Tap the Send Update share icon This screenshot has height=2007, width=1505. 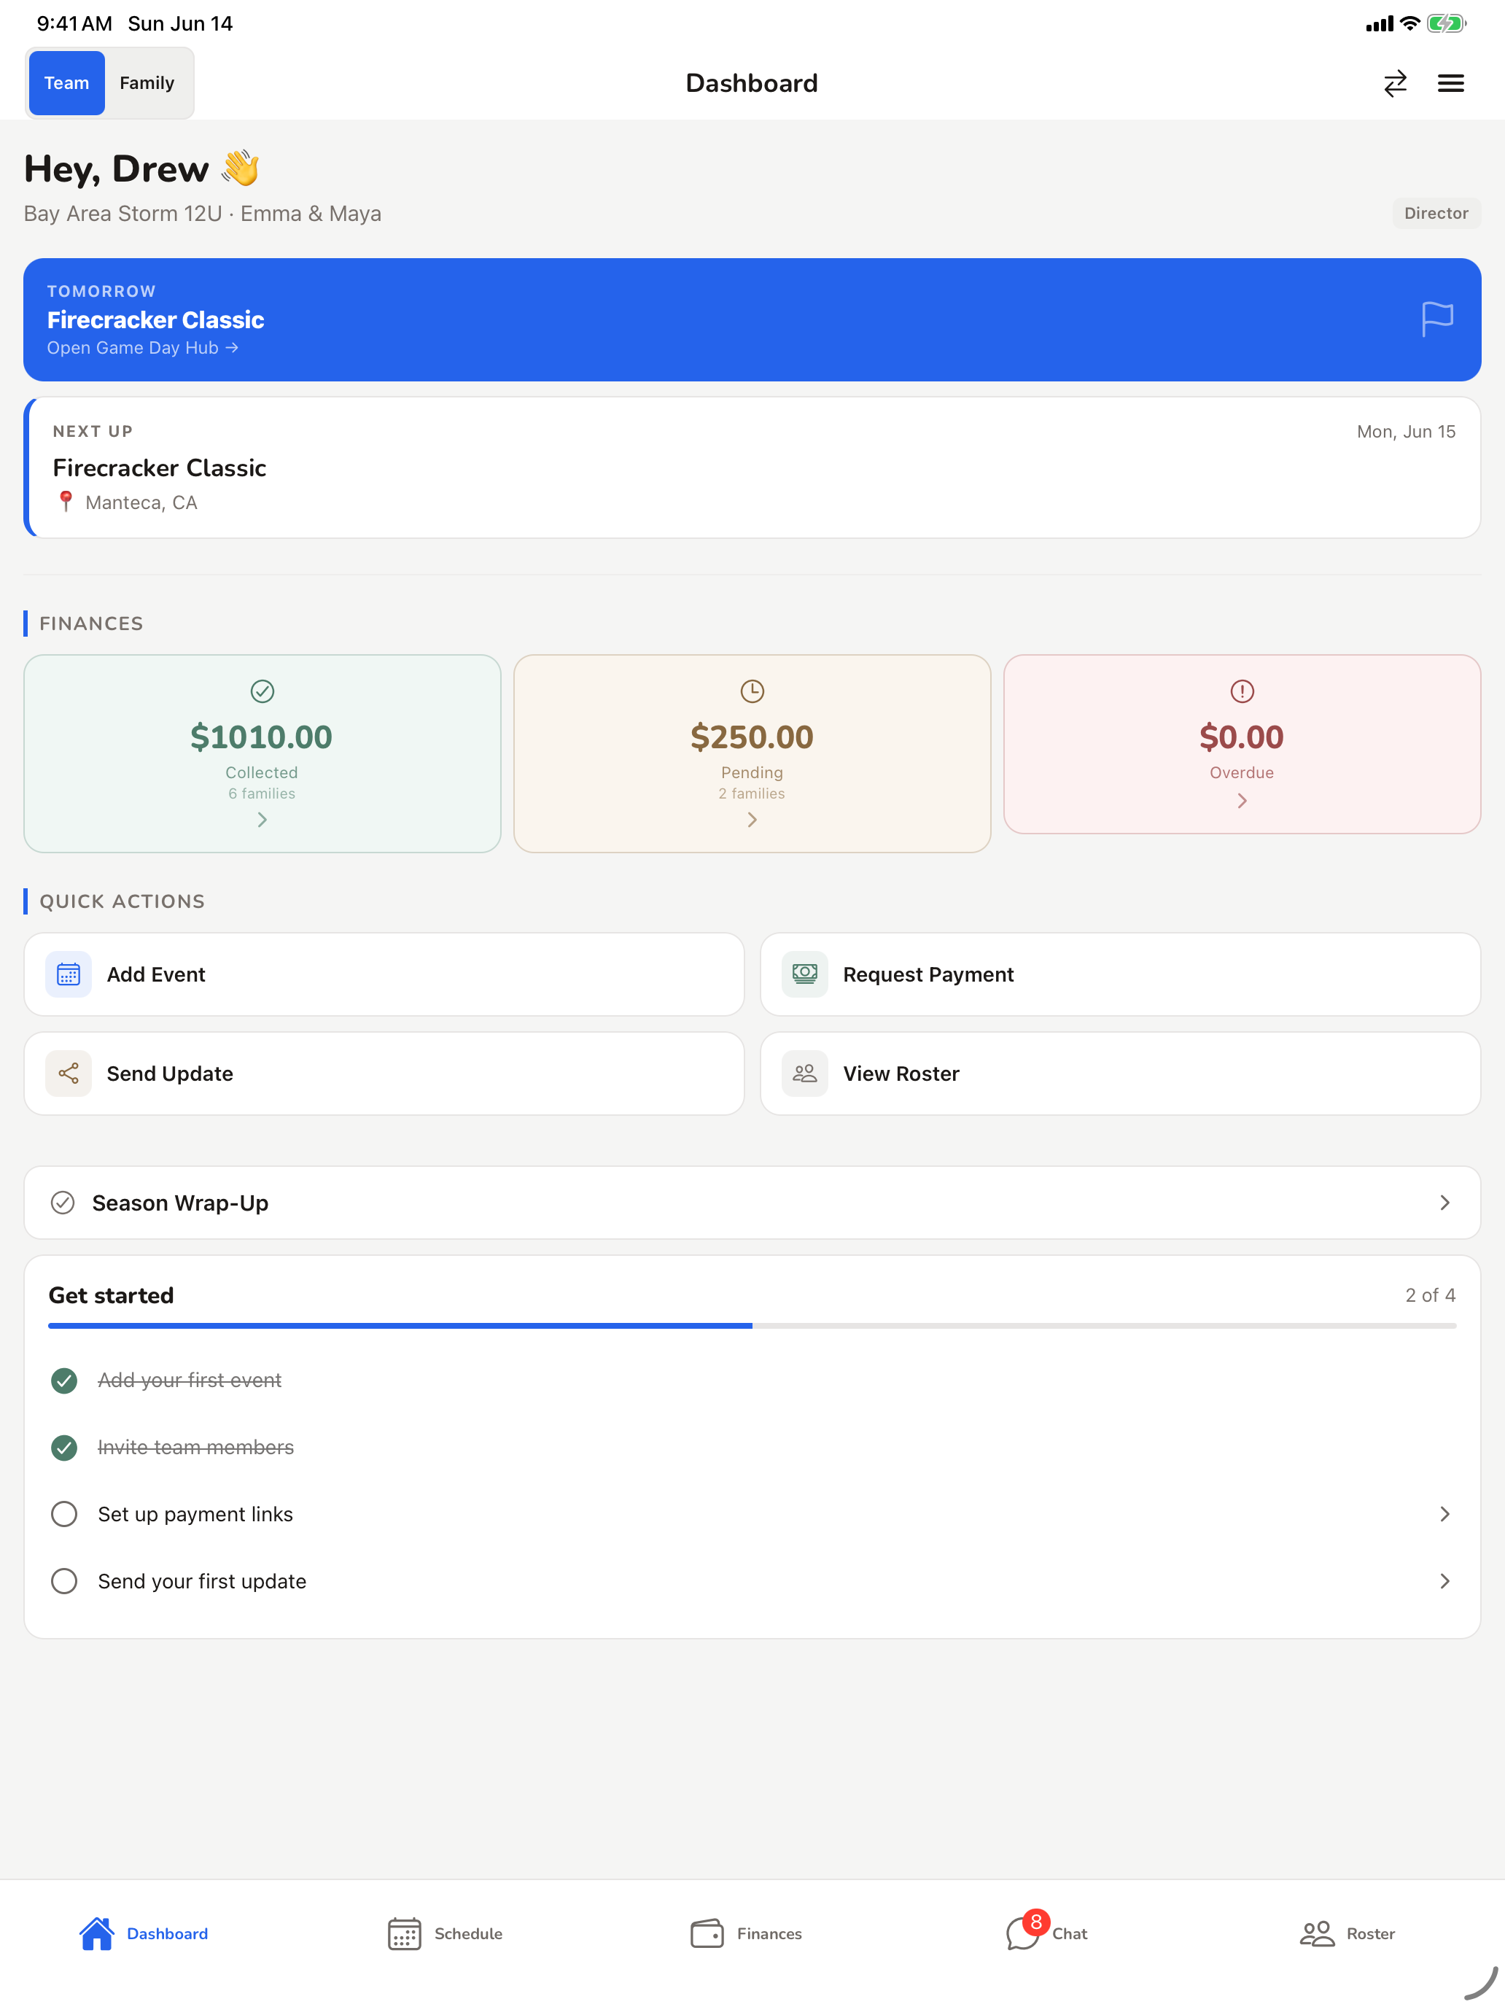pyautogui.click(x=68, y=1074)
